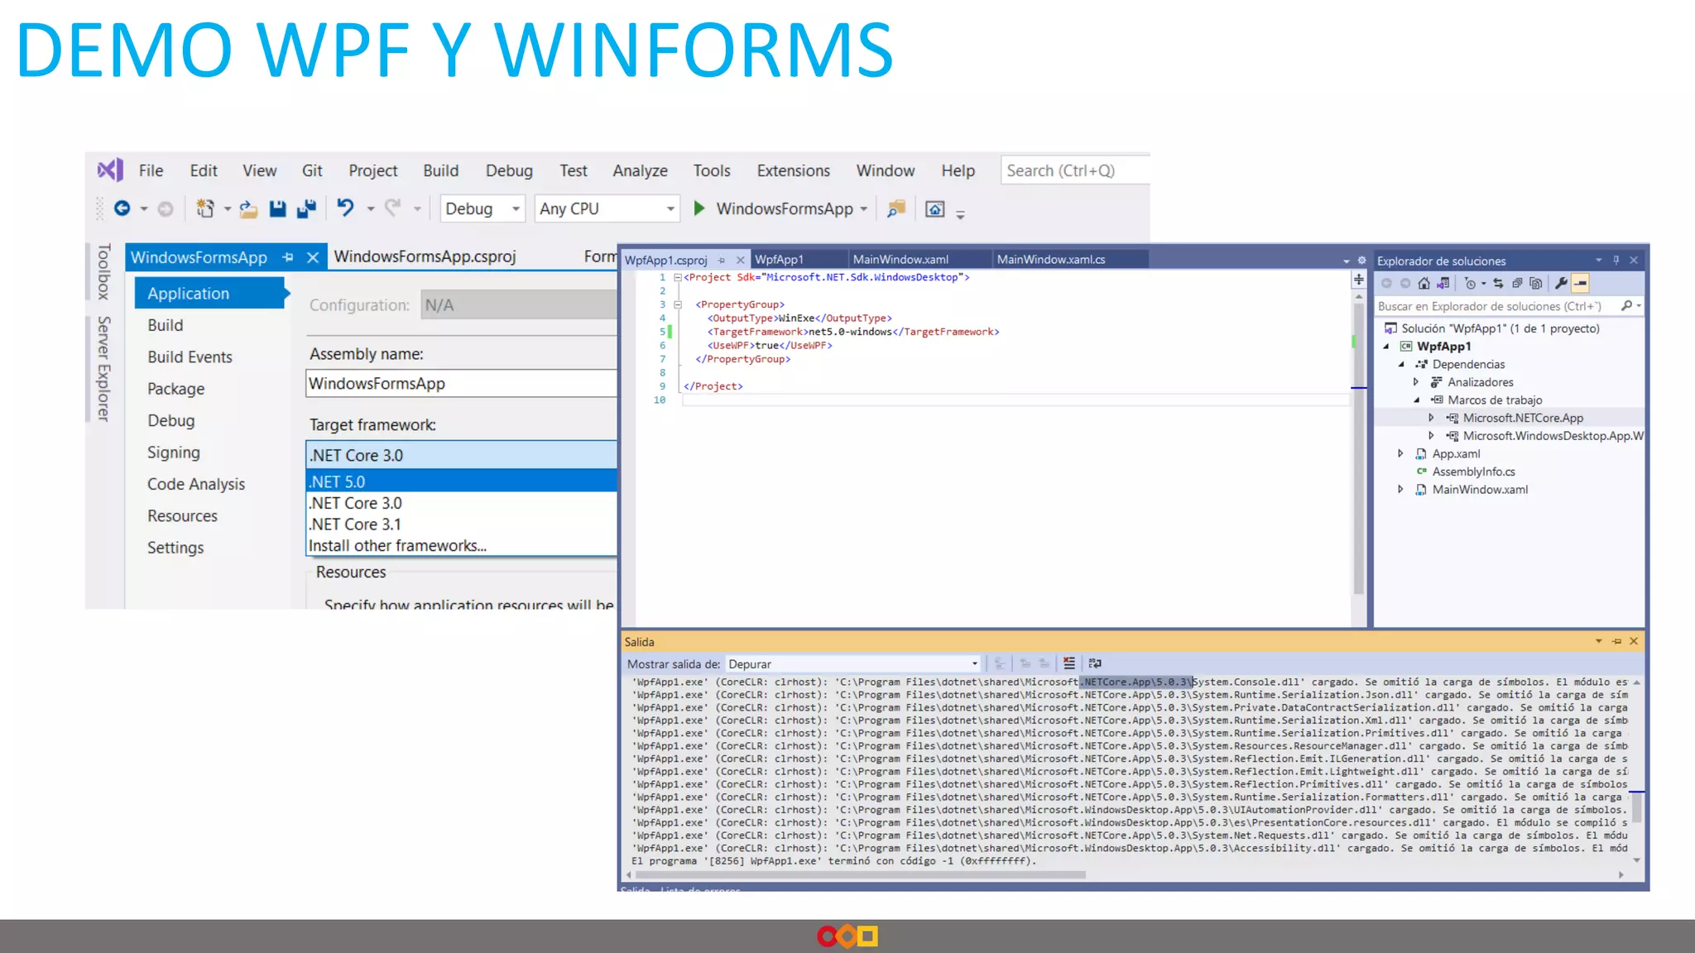Switch to the WindowsFormsApp.csproj tab
This screenshot has width=1695, height=953.
click(425, 256)
